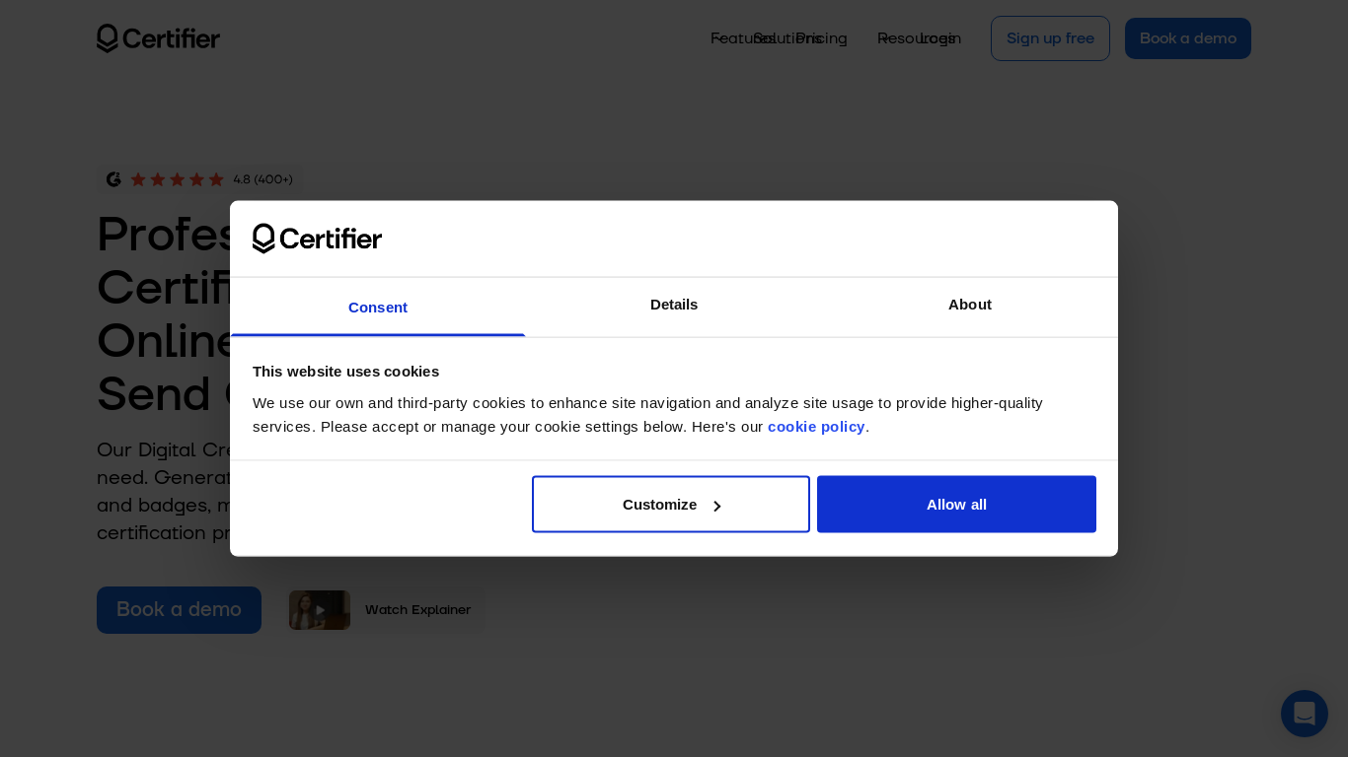This screenshot has height=757, width=1348.
Task: Click the "This website uses cookies" heading
Action: [345, 372]
